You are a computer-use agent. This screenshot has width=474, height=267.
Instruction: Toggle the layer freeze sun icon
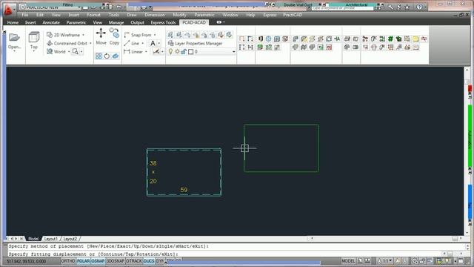tap(177, 52)
